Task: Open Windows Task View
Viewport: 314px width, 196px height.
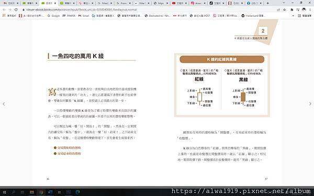Action: tap(23, 192)
